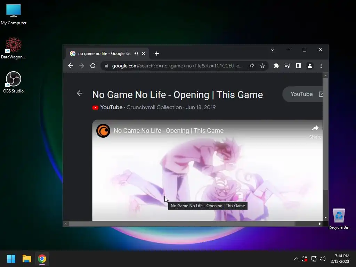
Task: Bookmark this tab with the star icon
Action: [x=262, y=66]
